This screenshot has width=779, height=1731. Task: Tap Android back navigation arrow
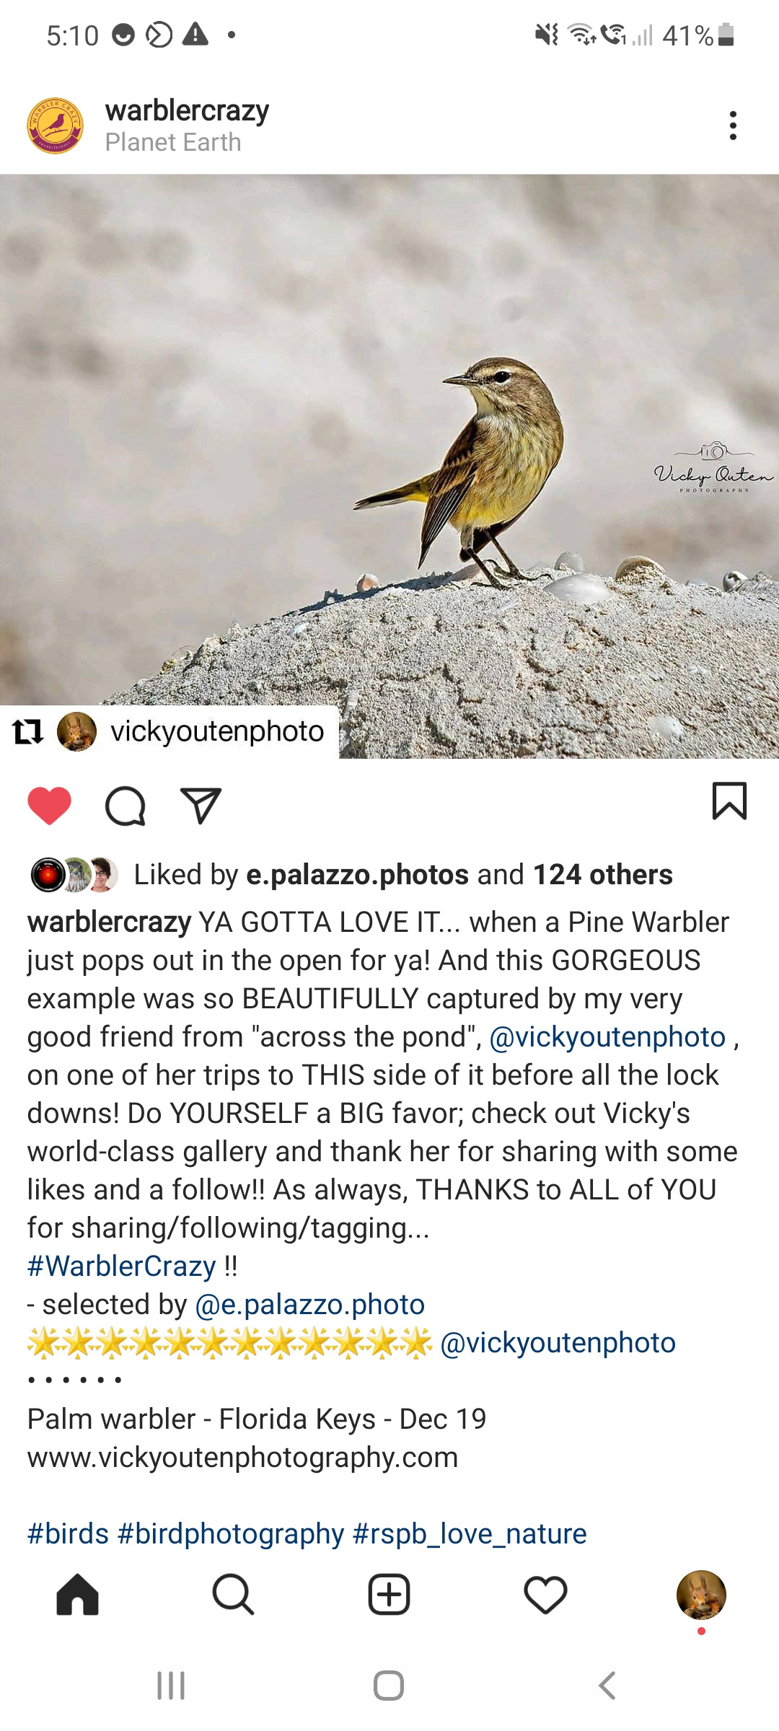[x=607, y=1686]
